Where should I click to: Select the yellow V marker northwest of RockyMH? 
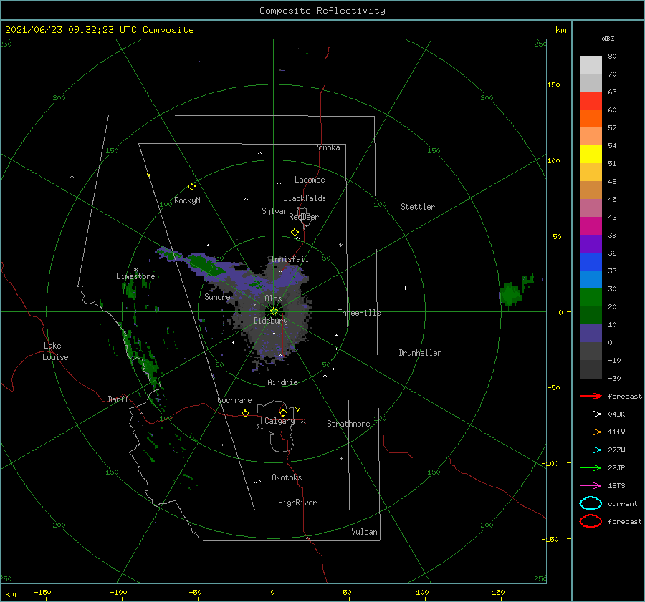pyautogui.click(x=149, y=175)
